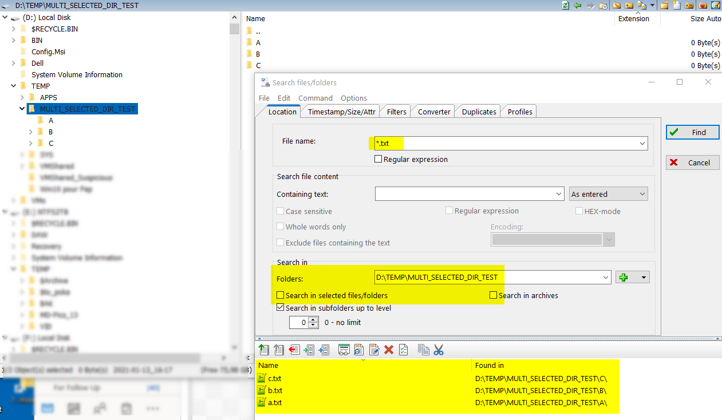Select the BIN folder in tree

coord(37,40)
